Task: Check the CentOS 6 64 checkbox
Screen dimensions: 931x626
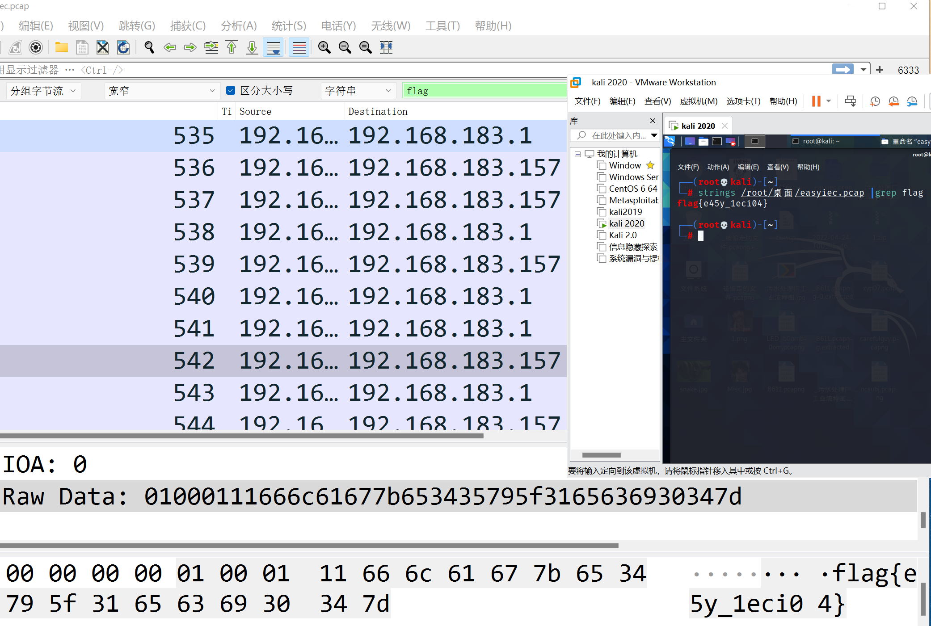Action: (x=602, y=189)
